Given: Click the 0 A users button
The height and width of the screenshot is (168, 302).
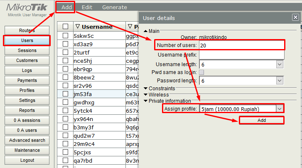Looking at the screenshot, I should click(x=27, y=130).
